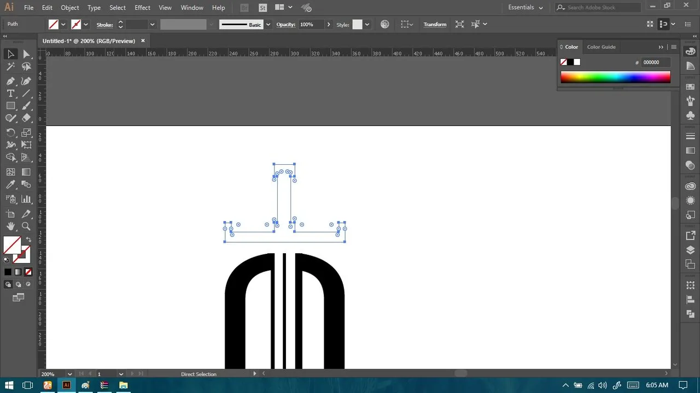
Task: Pick a color from the spectrum bar
Action: (615, 78)
